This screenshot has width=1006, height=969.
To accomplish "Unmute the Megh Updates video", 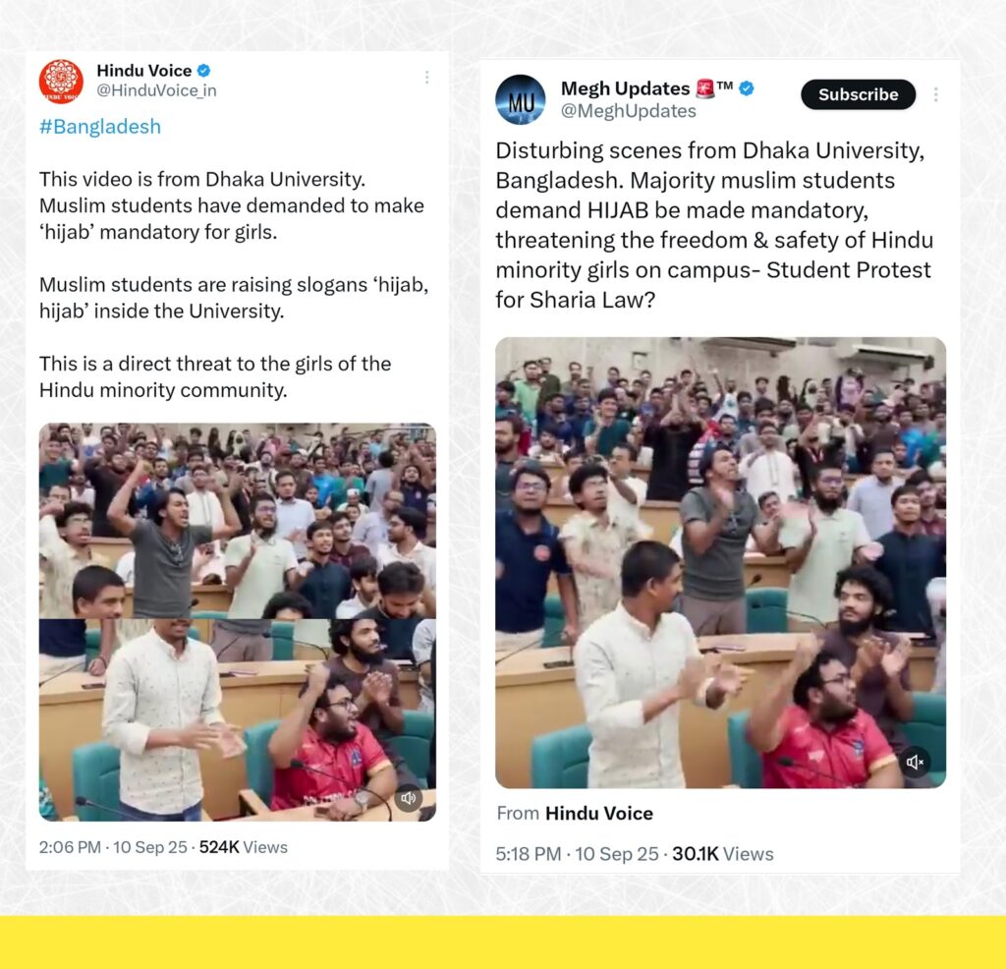I will click(915, 762).
